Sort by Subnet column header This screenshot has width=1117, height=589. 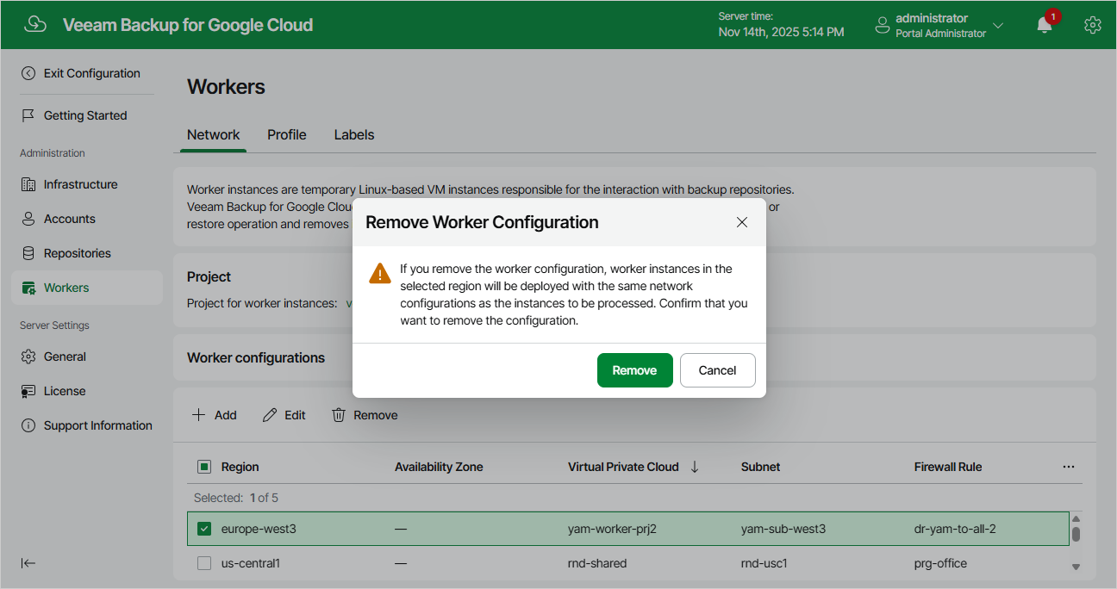[x=761, y=467]
